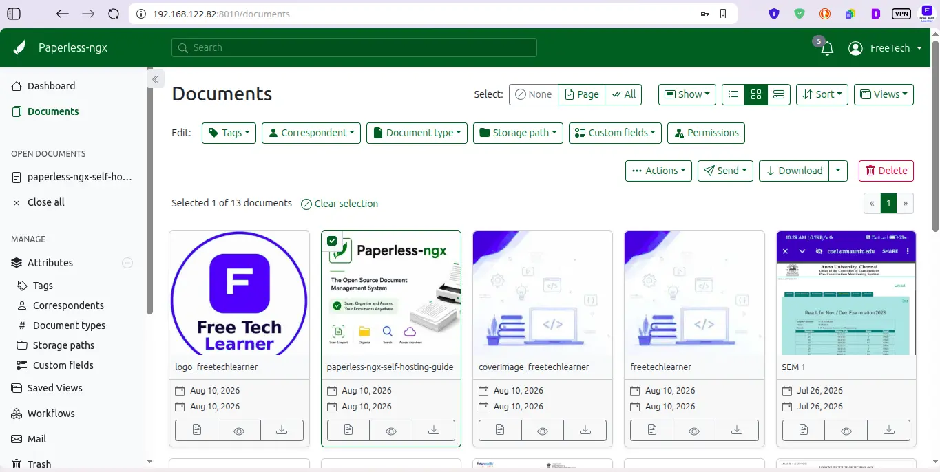Open details icon on SEM 1 card
940x472 pixels.
point(804,430)
